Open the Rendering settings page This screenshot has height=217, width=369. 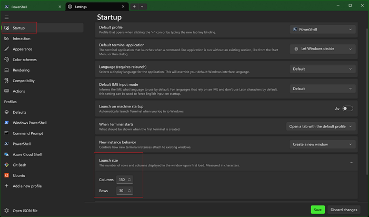[42, 70]
